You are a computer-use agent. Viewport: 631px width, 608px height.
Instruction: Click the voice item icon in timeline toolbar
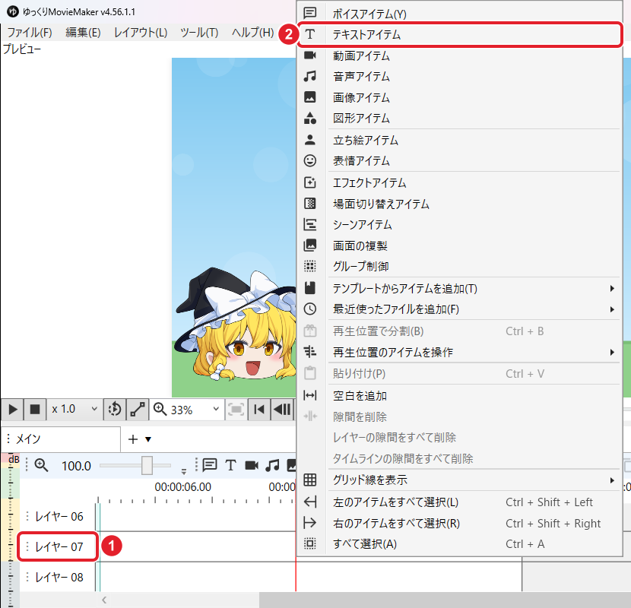click(x=210, y=466)
